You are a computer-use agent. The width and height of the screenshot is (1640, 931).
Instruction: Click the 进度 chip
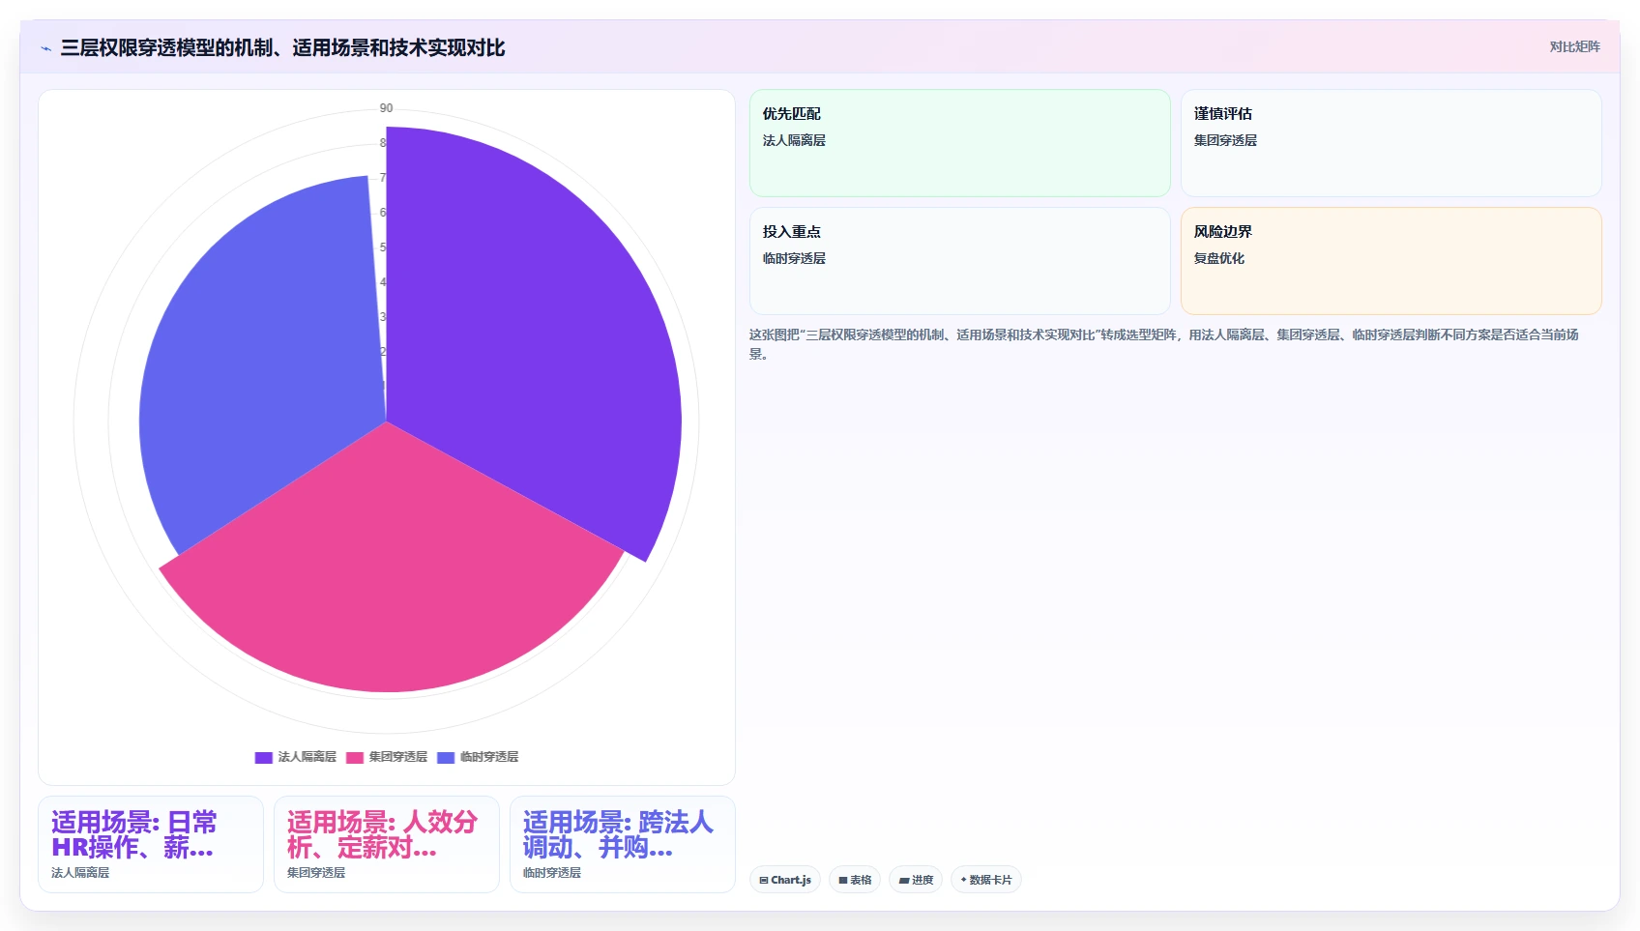point(916,880)
